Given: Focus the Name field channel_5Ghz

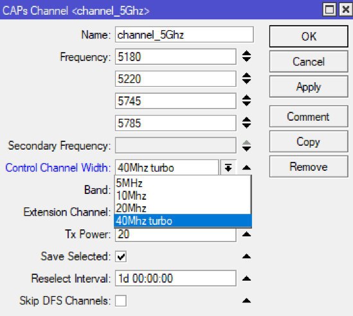Looking at the screenshot, I should [184, 35].
